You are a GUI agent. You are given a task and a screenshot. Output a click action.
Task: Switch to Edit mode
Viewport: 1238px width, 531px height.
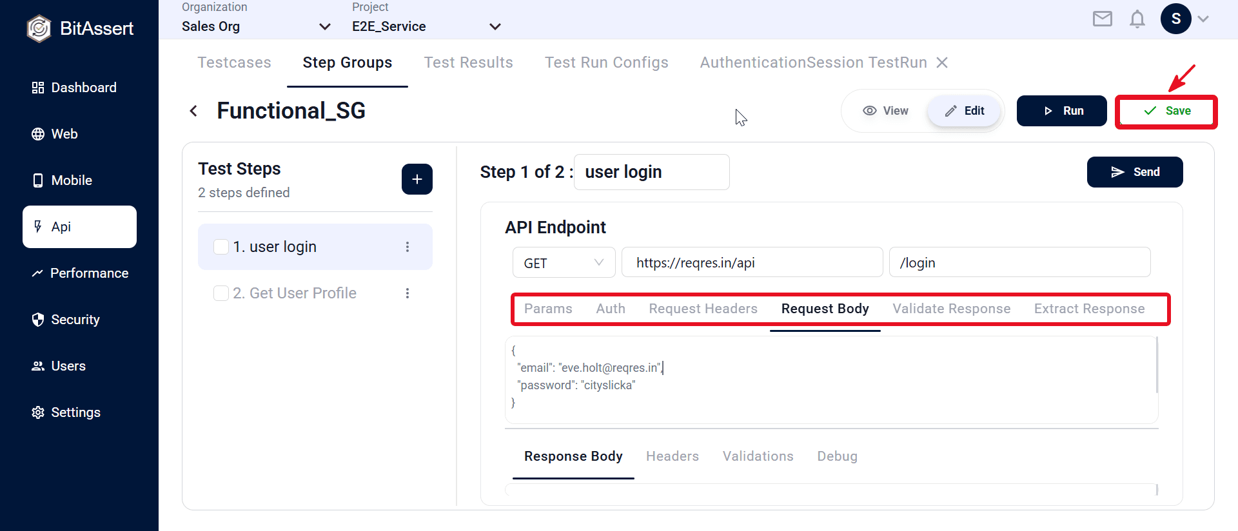965,111
